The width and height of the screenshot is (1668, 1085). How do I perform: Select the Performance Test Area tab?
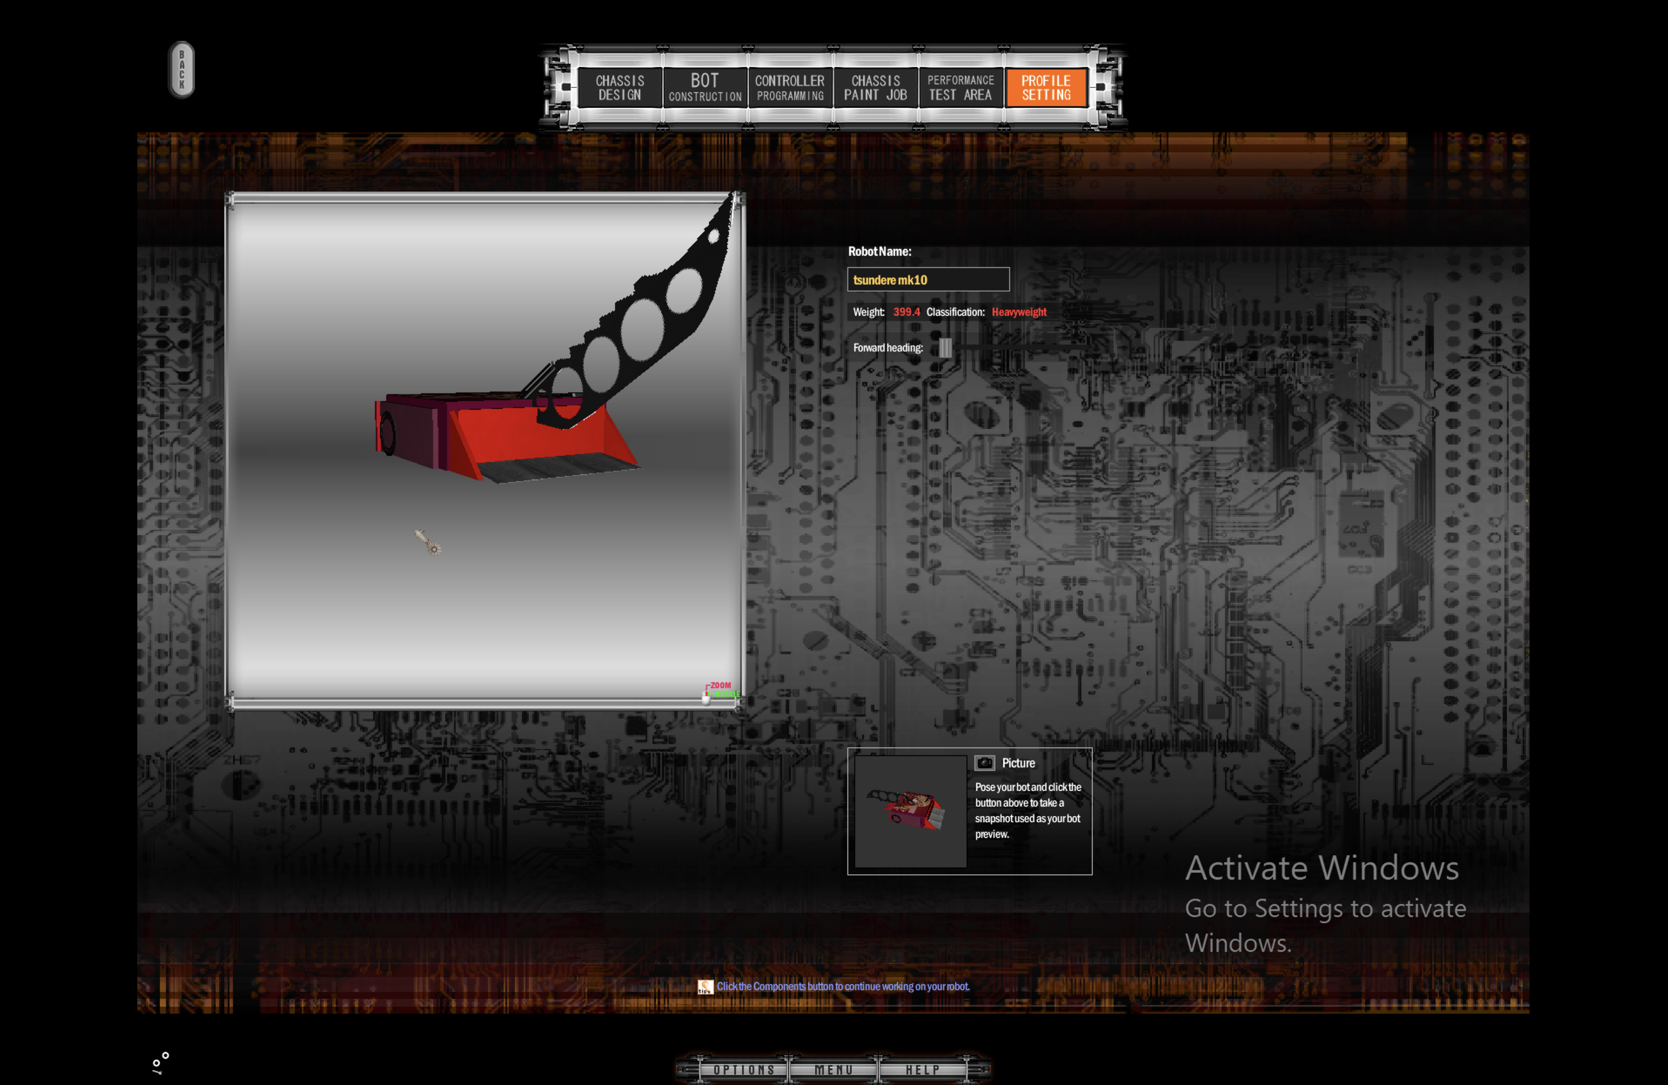960,87
